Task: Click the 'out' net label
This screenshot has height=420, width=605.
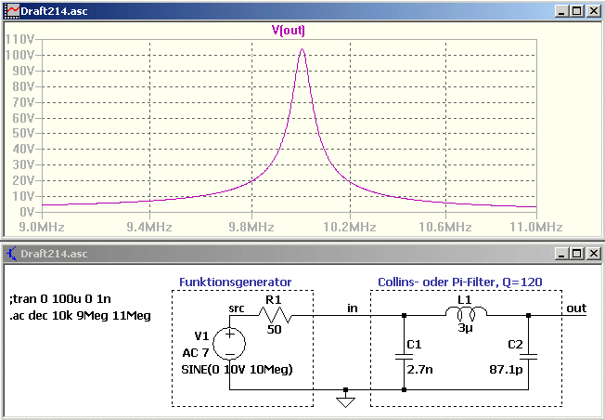Action: pyautogui.click(x=576, y=308)
